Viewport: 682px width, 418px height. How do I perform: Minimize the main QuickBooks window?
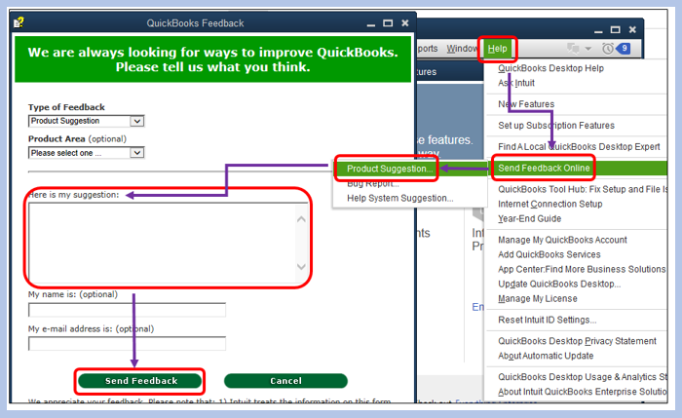pyautogui.click(x=598, y=30)
